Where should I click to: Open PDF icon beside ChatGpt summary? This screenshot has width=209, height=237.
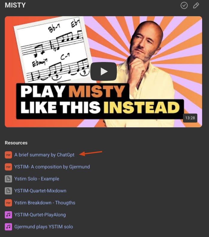coord(8,155)
